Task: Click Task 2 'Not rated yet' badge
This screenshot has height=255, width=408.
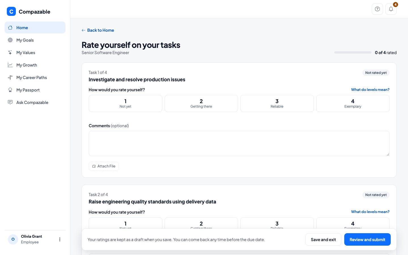Action: click(x=376, y=195)
